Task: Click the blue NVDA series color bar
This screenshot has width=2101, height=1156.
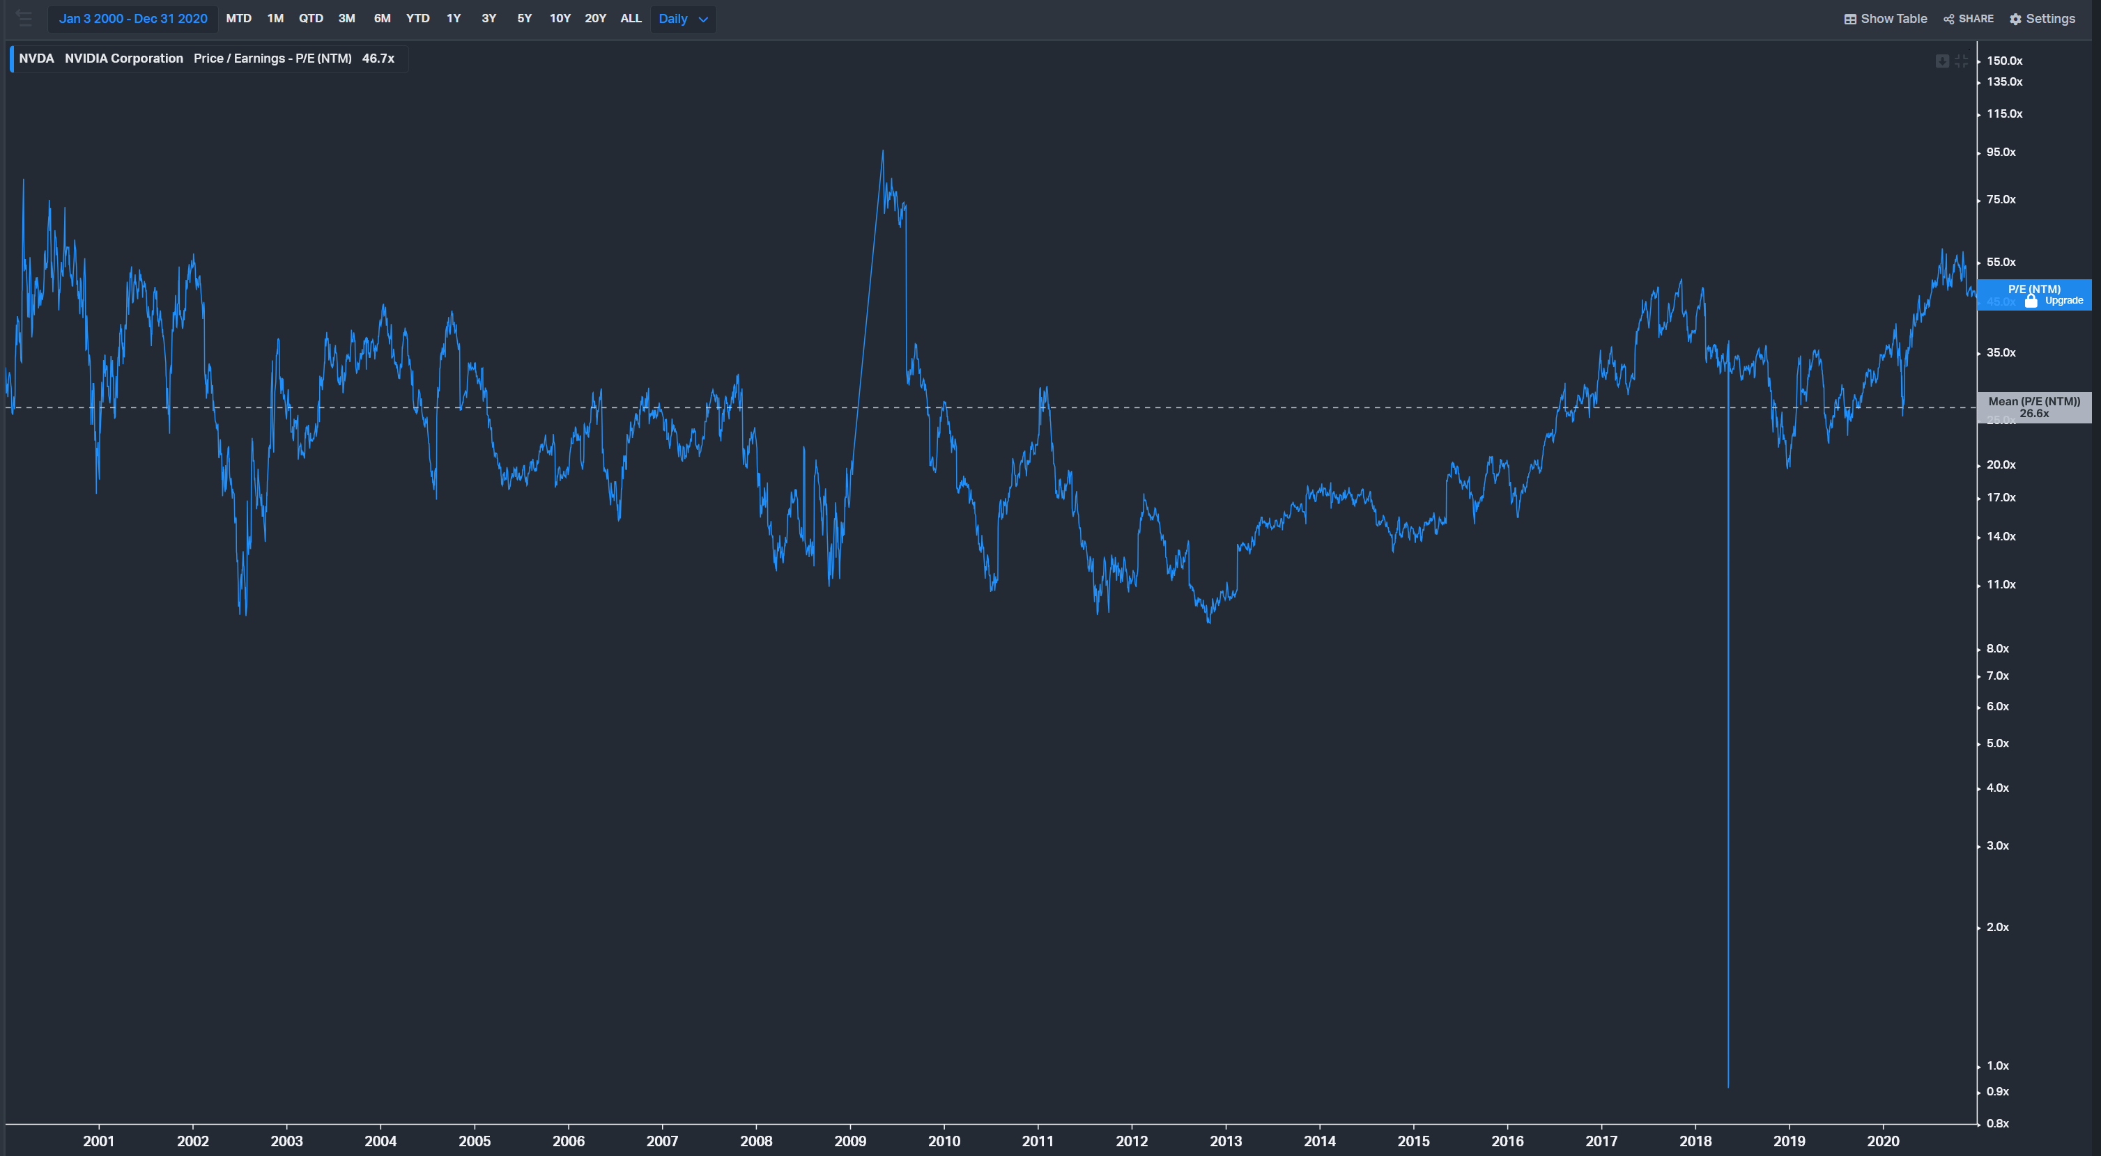Action: [x=11, y=58]
